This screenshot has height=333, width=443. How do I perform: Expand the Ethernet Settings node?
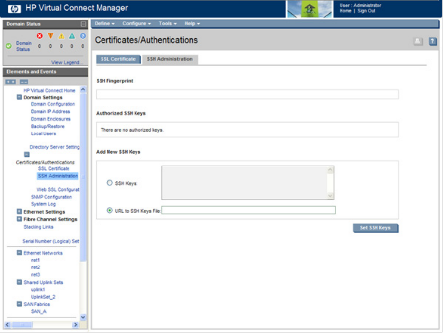tap(19, 211)
